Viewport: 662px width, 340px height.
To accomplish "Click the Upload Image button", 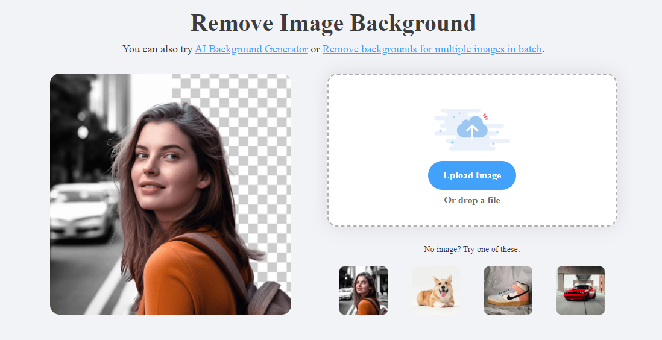I will tap(471, 175).
